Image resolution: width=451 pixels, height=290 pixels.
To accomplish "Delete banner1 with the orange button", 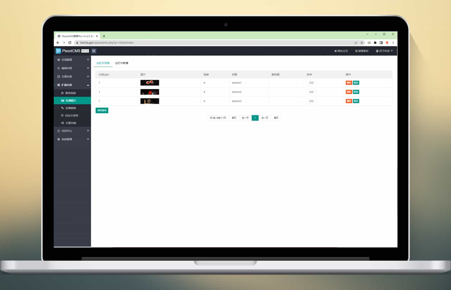I will (349, 83).
